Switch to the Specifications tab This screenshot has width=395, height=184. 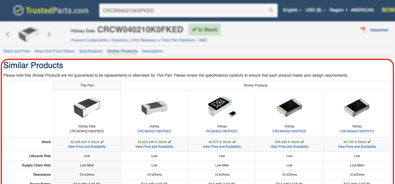(91, 51)
